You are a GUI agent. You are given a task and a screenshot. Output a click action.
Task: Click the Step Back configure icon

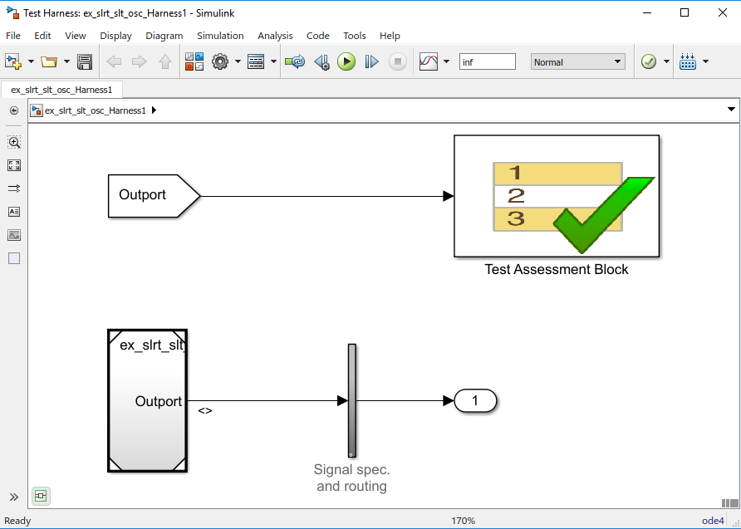(x=321, y=62)
